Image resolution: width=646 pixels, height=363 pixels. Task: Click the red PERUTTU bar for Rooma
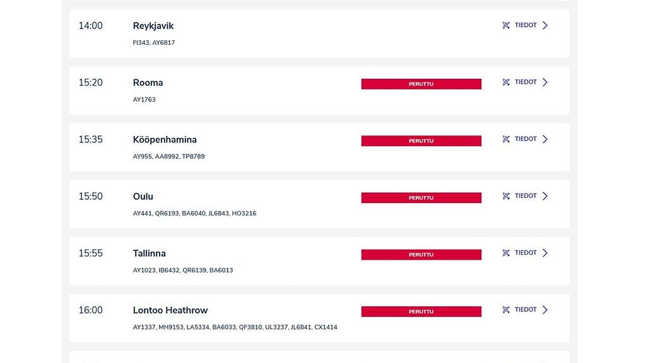tap(421, 84)
